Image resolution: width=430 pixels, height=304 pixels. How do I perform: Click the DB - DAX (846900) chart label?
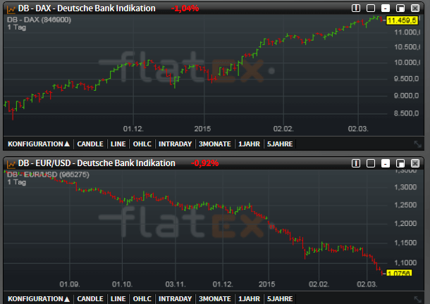tap(39, 20)
